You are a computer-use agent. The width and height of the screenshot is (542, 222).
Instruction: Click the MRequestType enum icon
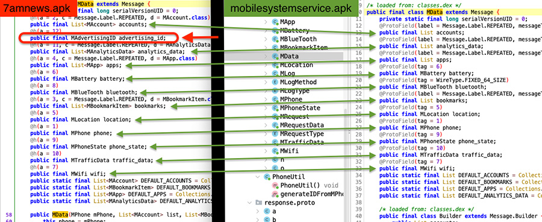coord(275,134)
